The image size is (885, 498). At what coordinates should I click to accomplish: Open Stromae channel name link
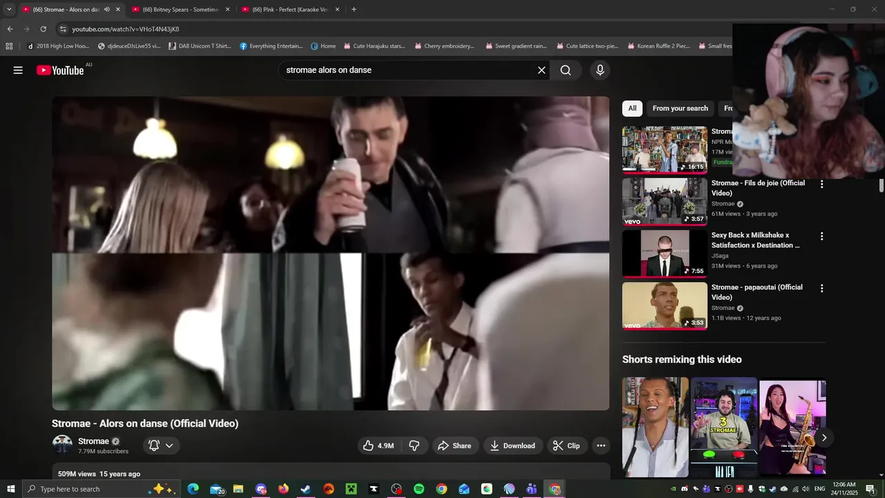point(93,441)
